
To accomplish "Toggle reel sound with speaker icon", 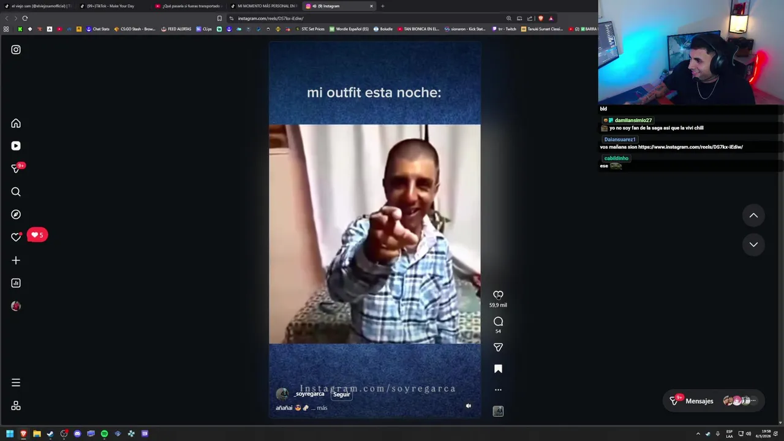I will (469, 405).
